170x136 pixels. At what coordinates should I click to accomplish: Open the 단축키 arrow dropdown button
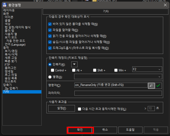[x=74, y=64]
